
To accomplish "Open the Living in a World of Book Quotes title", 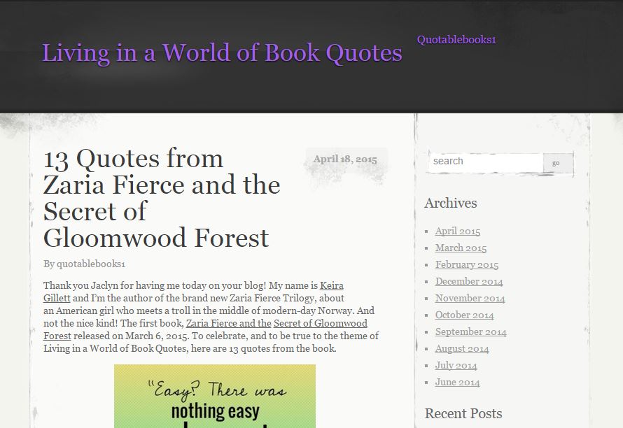I will [222, 53].
